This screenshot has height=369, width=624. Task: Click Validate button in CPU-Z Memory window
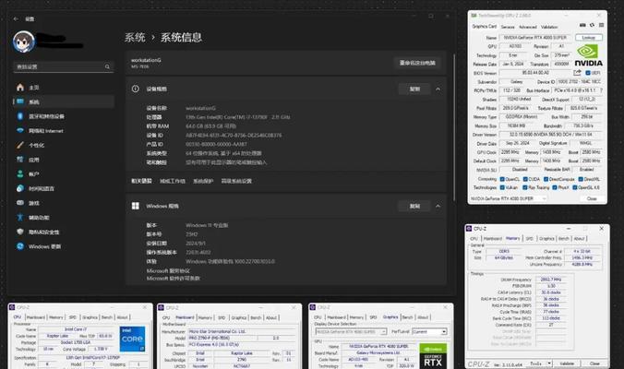[x=567, y=363]
